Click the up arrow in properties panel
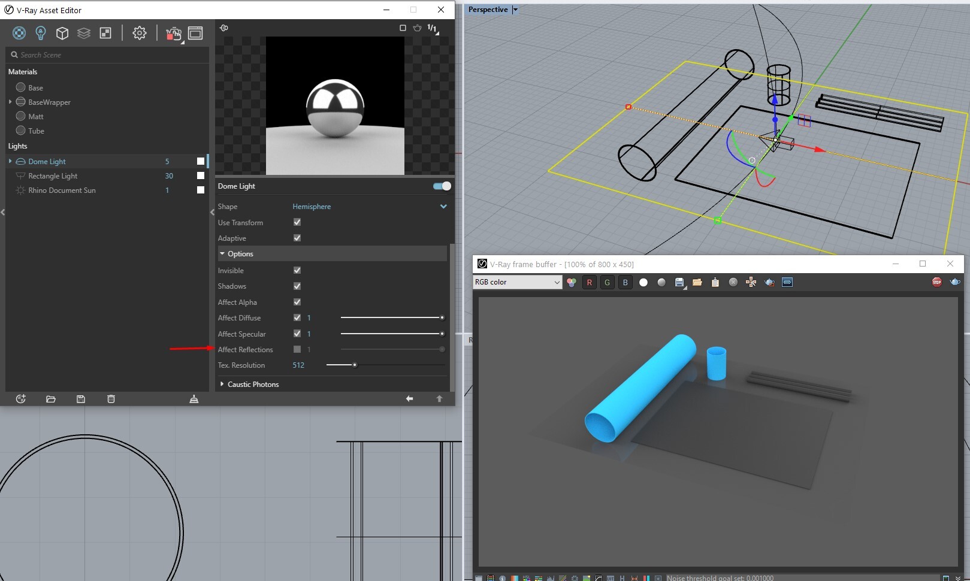This screenshot has width=970, height=581. [439, 399]
